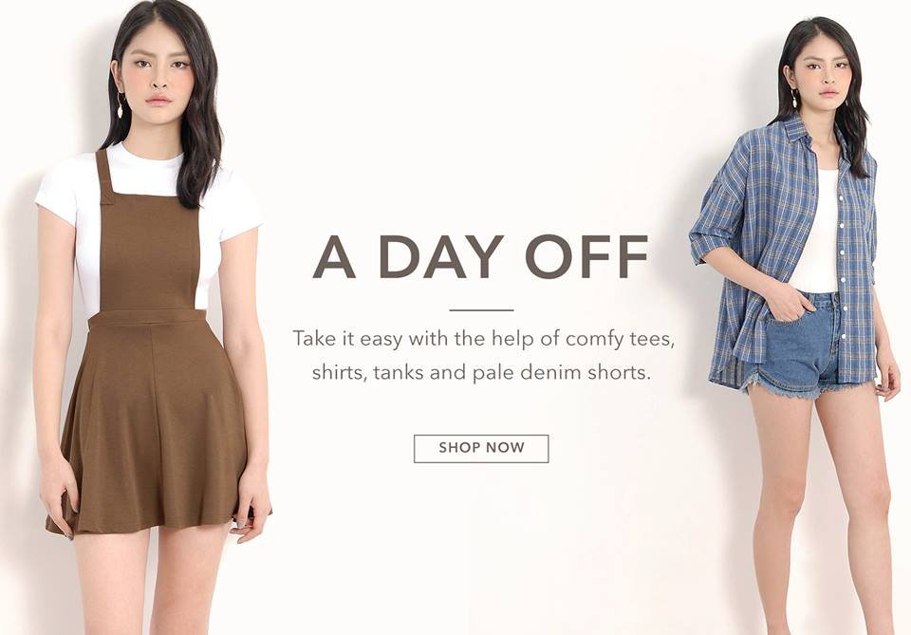The image size is (911, 635).
Task: Click the horizontal divider under the headline
Action: [481, 310]
